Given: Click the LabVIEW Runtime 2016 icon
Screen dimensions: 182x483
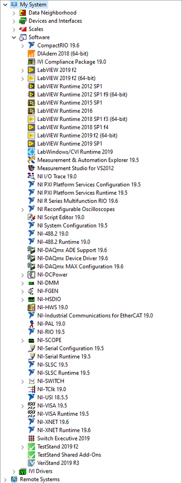Looking at the screenshot, I should [31, 111].
